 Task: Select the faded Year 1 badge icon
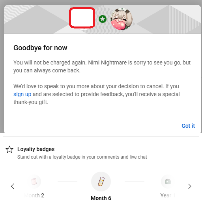(x=168, y=182)
